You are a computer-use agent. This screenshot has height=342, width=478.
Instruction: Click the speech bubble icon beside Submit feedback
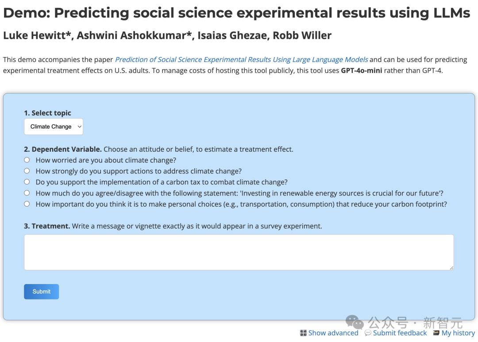(x=368, y=333)
